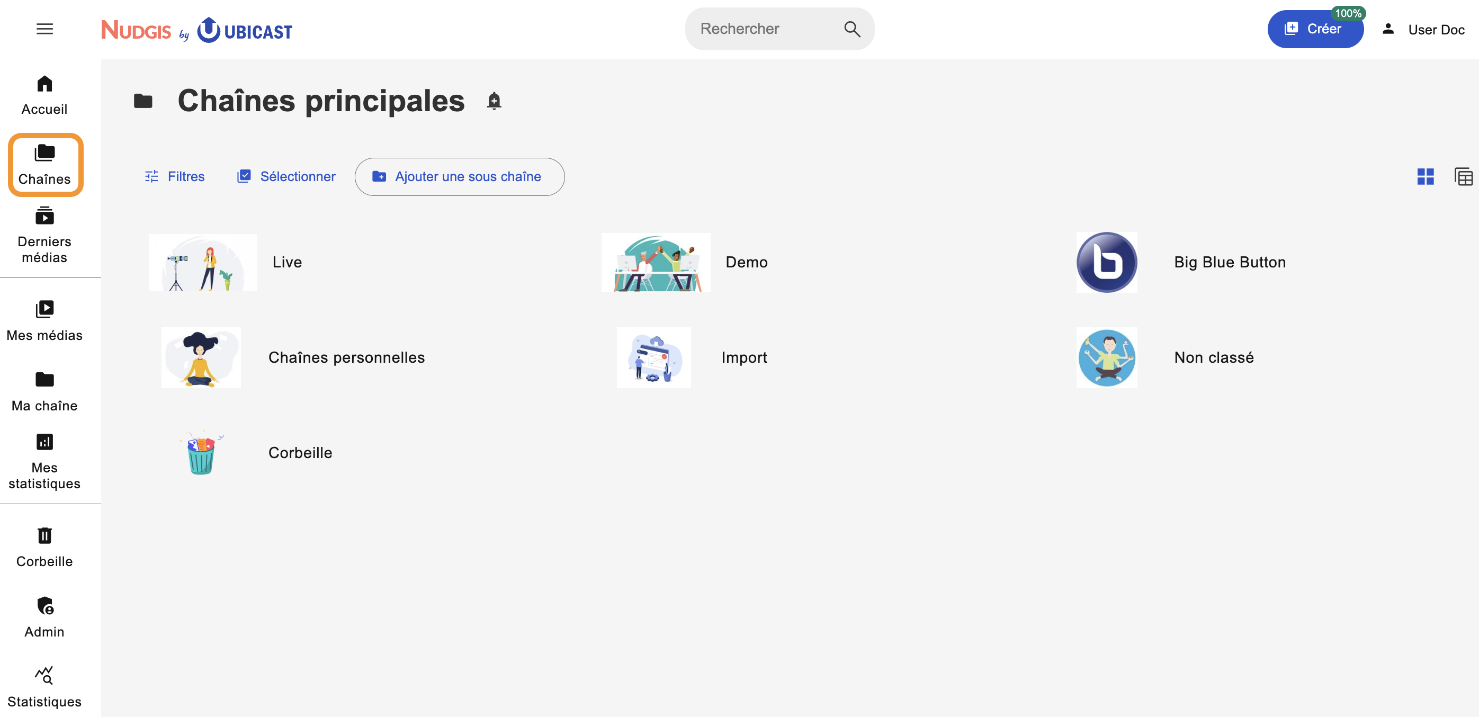Viewport: 1479px width, 717px height.
Task: Open the Live channel link
Action: pos(287,262)
